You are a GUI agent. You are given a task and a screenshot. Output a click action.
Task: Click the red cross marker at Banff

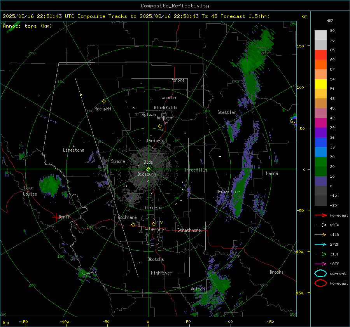(x=56, y=217)
